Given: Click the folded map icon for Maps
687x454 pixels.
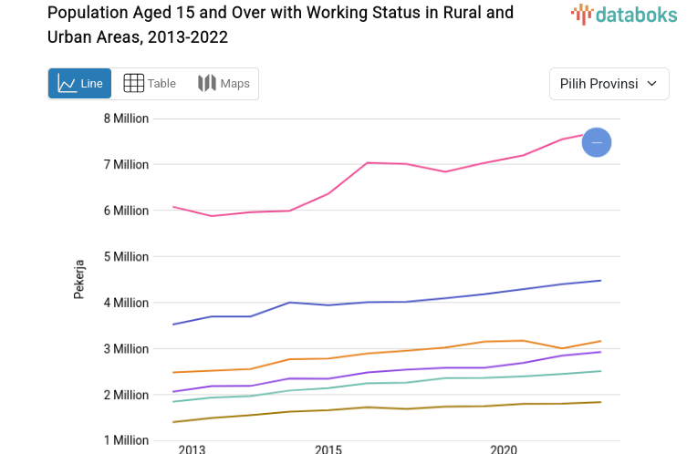Looking at the screenshot, I should pos(207,84).
